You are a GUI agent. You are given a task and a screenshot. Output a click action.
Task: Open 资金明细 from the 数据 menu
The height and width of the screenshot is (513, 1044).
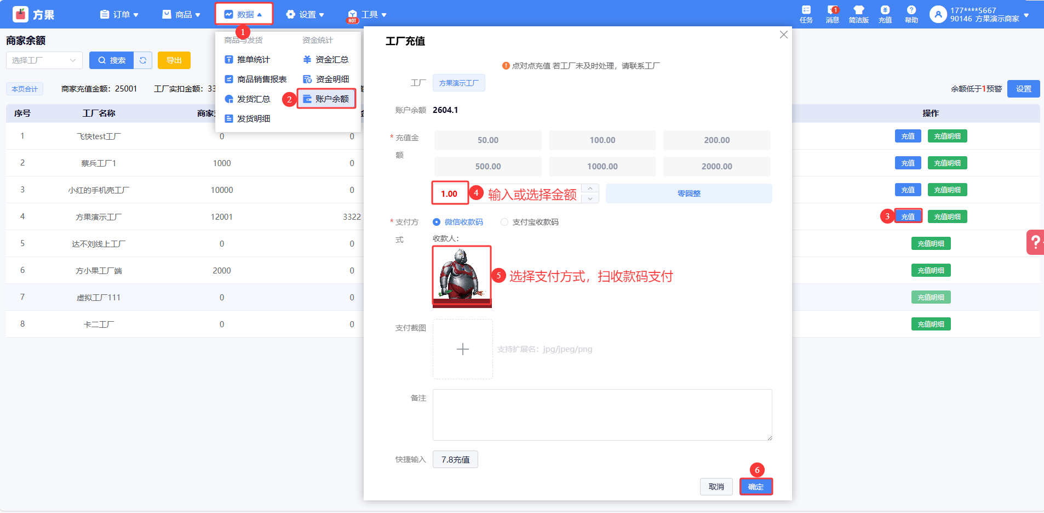326,79
